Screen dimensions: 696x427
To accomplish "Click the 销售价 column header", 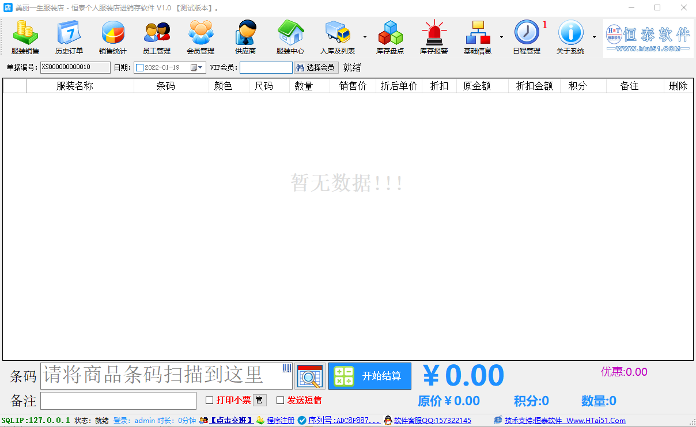I will click(x=353, y=86).
